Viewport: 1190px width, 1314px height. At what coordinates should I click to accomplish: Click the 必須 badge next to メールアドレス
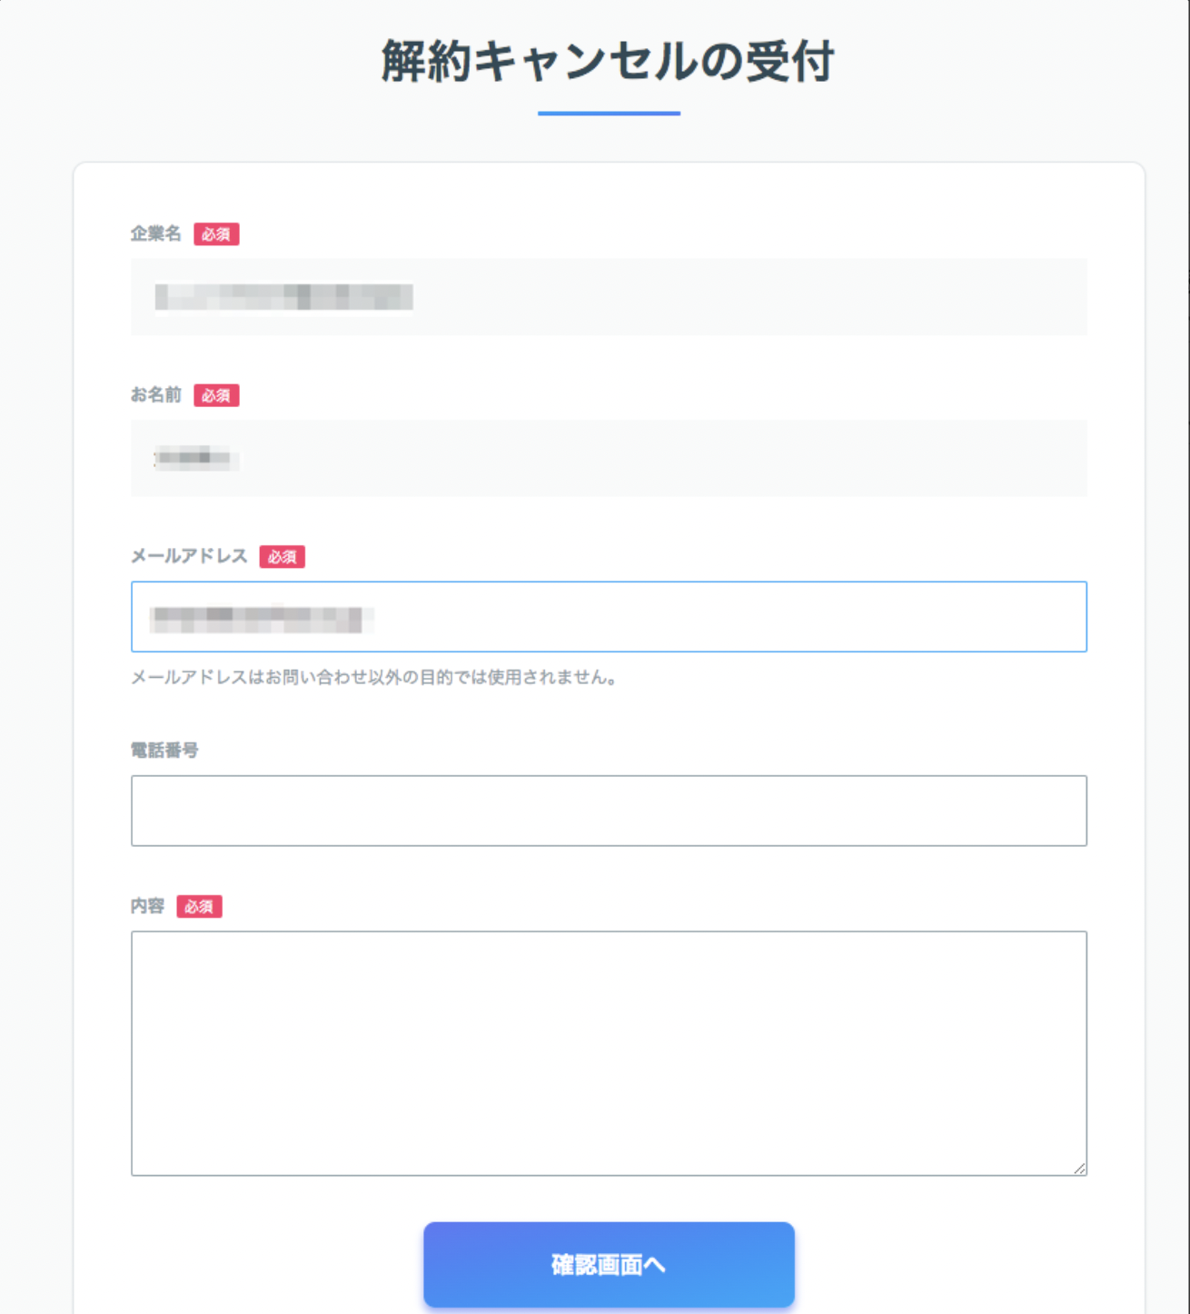pos(284,558)
